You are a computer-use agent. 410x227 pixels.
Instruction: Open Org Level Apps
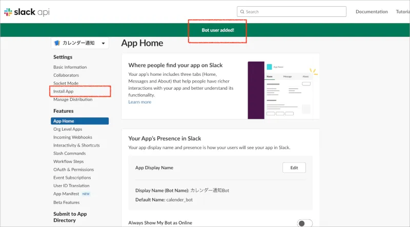(68, 129)
